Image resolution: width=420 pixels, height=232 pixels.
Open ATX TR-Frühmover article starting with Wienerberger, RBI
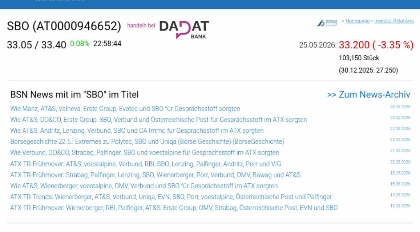click(x=174, y=208)
